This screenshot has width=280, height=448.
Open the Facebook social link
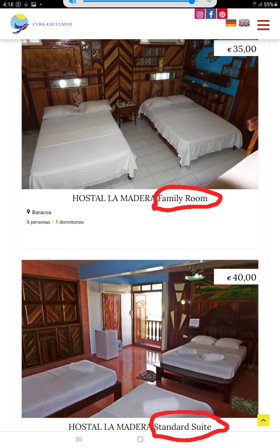pos(211,14)
